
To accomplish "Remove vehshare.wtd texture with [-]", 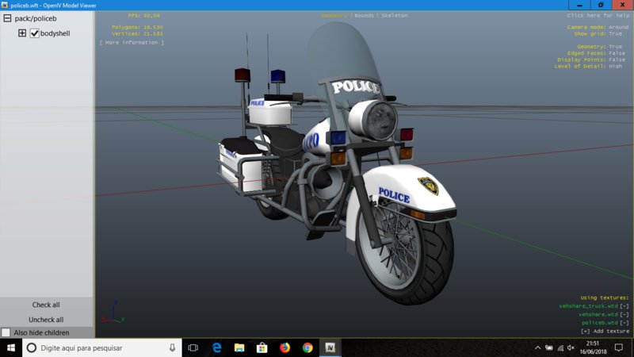I will click(624, 314).
